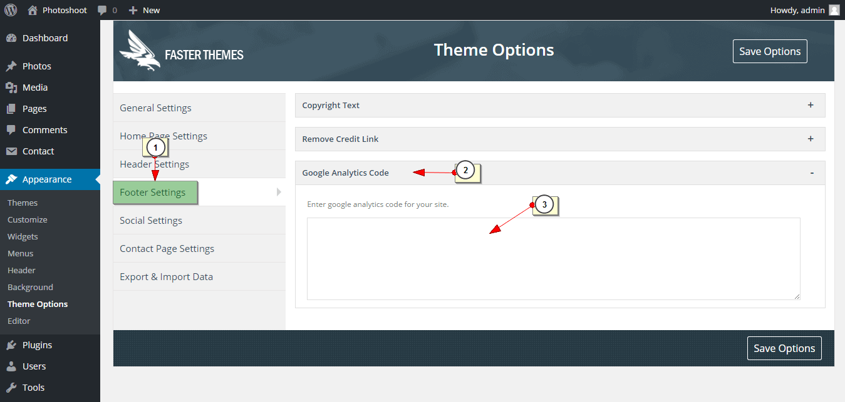Click the plus icon beside New
845x402 pixels.
coord(133,10)
